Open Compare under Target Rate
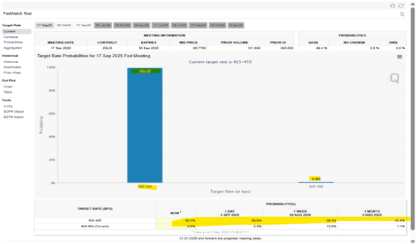This screenshot has width=417, height=244. tap(10, 36)
